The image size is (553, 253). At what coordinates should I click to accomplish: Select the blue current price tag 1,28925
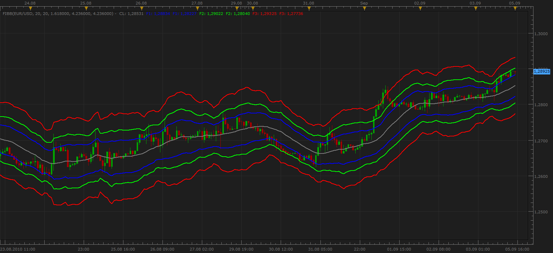tap(542, 71)
